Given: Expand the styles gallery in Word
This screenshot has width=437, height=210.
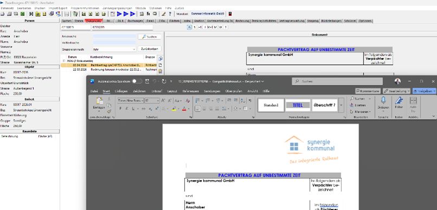Looking at the screenshot, I should [x=342, y=105].
